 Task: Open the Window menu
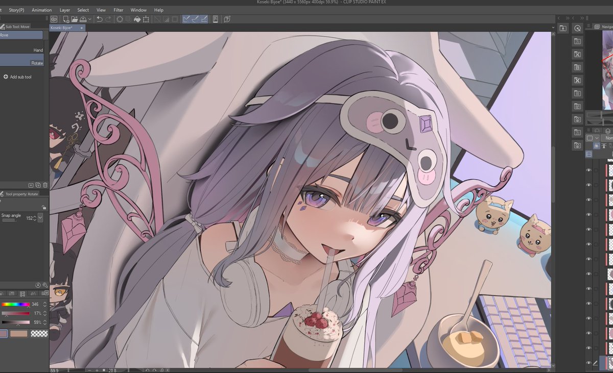(138, 10)
